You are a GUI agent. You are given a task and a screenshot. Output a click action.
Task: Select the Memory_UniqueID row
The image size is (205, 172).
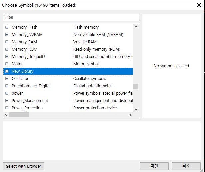(68, 56)
